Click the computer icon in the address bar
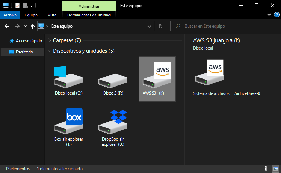Viewport: 281px width, 173px height. pos(41,26)
